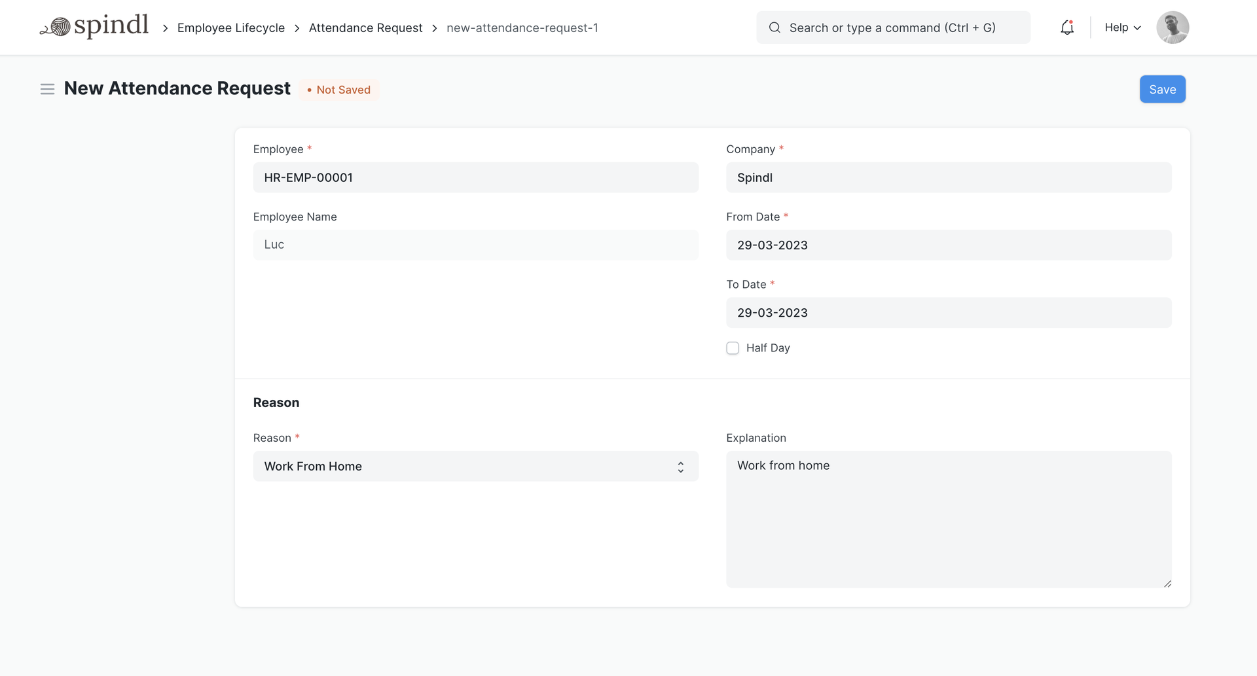Click the search magnifier icon
The width and height of the screenshot is (1257, 676).
(774, 27)
